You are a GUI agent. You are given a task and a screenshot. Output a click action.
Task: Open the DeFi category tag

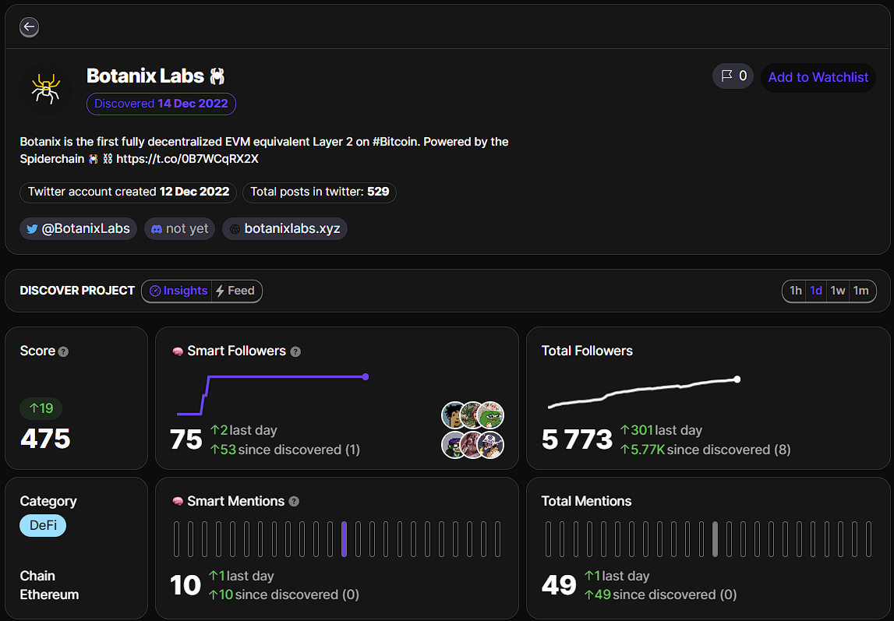43,525
